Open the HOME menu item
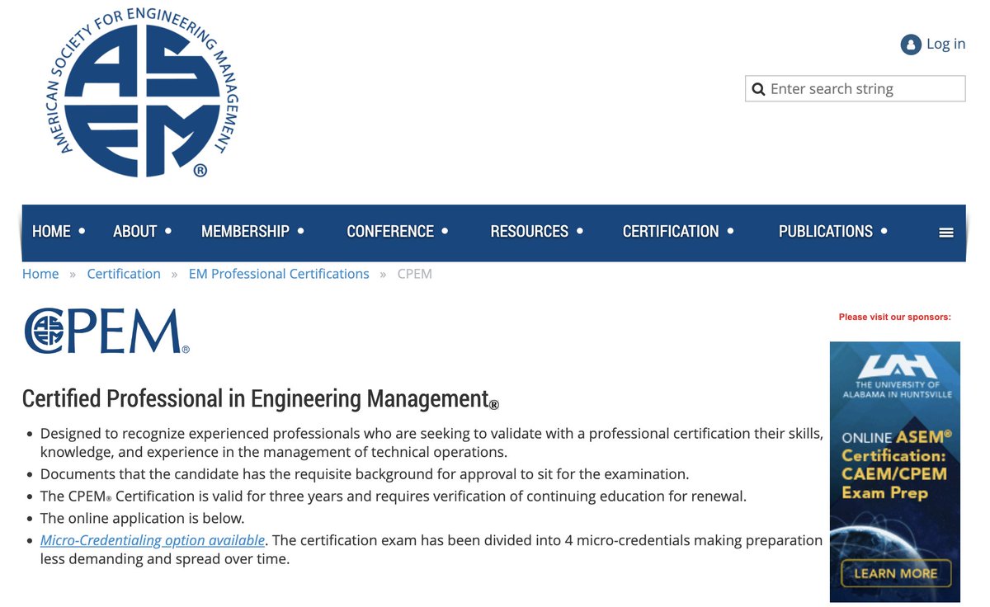The image size is (990, 607). click(x=51, y=232)
